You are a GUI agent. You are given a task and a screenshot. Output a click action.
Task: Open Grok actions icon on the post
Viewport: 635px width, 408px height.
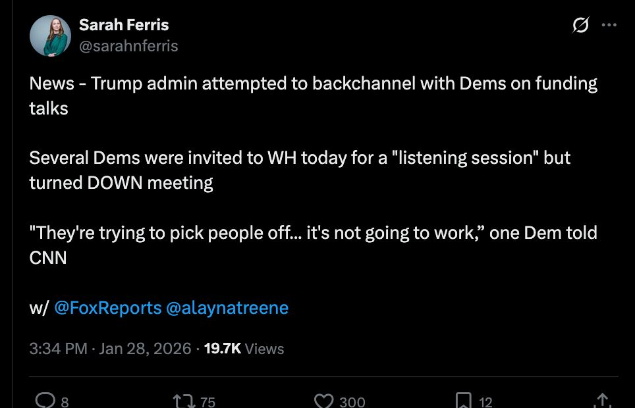[x=580, y=26]
